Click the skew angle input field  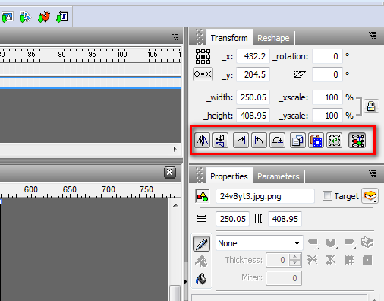[327, 74]
